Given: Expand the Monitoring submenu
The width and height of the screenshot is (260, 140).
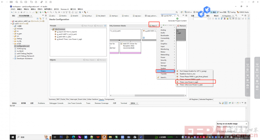Looking at the screenshot, I should point(166,49).
